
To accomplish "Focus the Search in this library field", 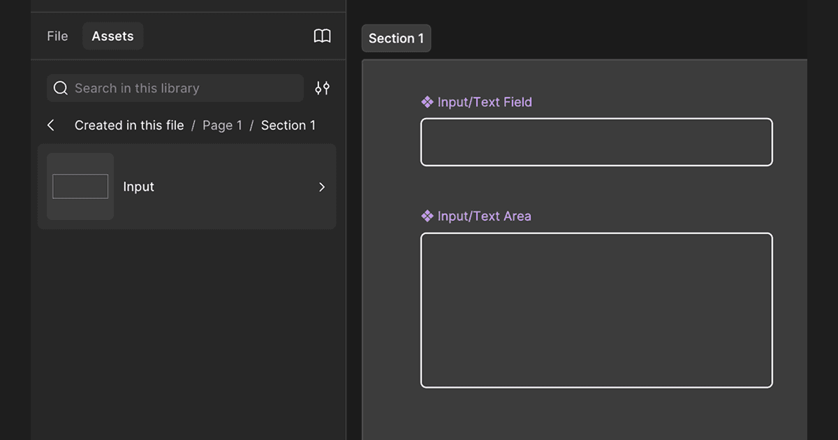I will point(182,88).
